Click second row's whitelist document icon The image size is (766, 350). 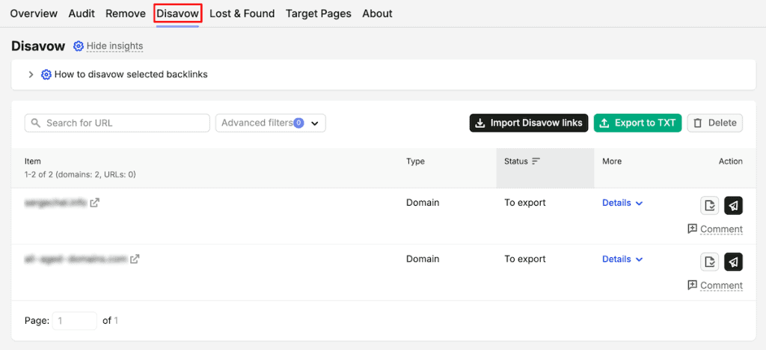[710, 262]
